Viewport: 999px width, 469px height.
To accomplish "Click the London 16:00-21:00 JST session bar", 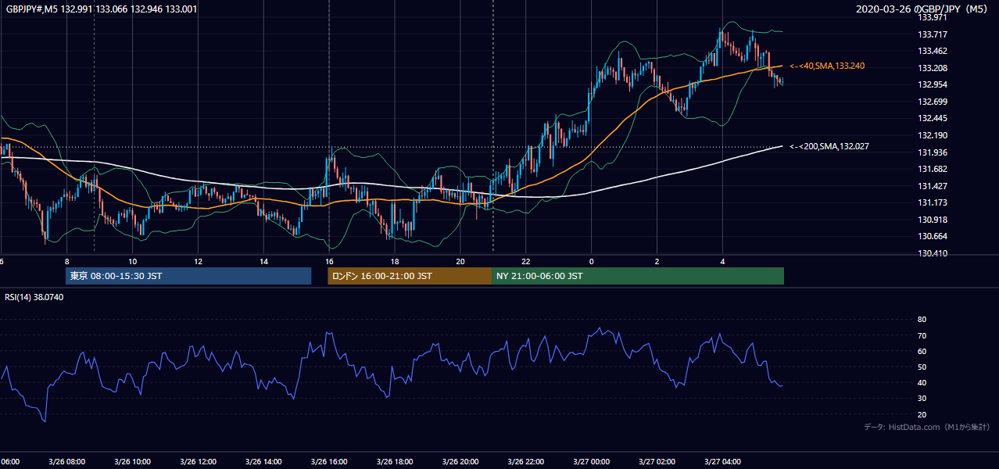I will pos(410,276).
